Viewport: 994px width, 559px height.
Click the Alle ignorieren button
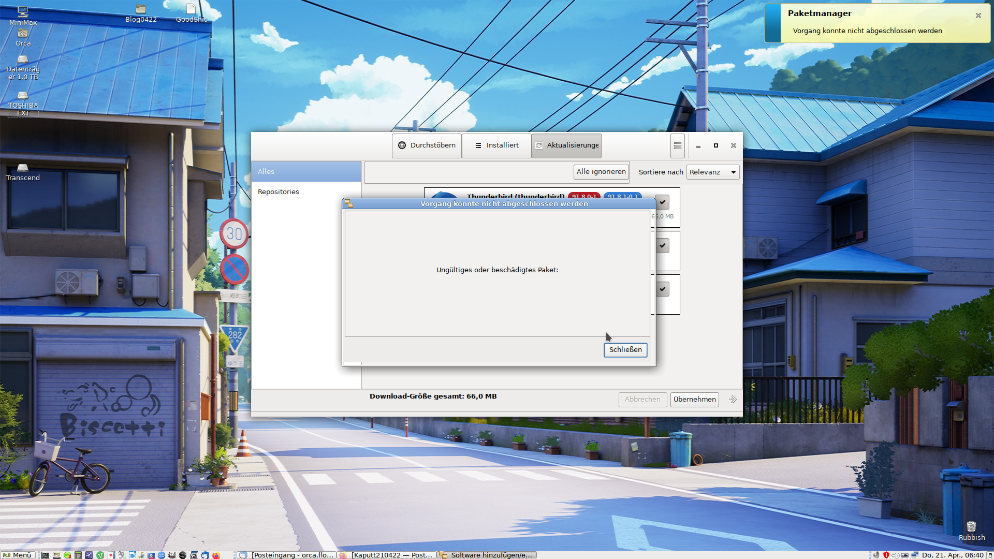(601, 172)
